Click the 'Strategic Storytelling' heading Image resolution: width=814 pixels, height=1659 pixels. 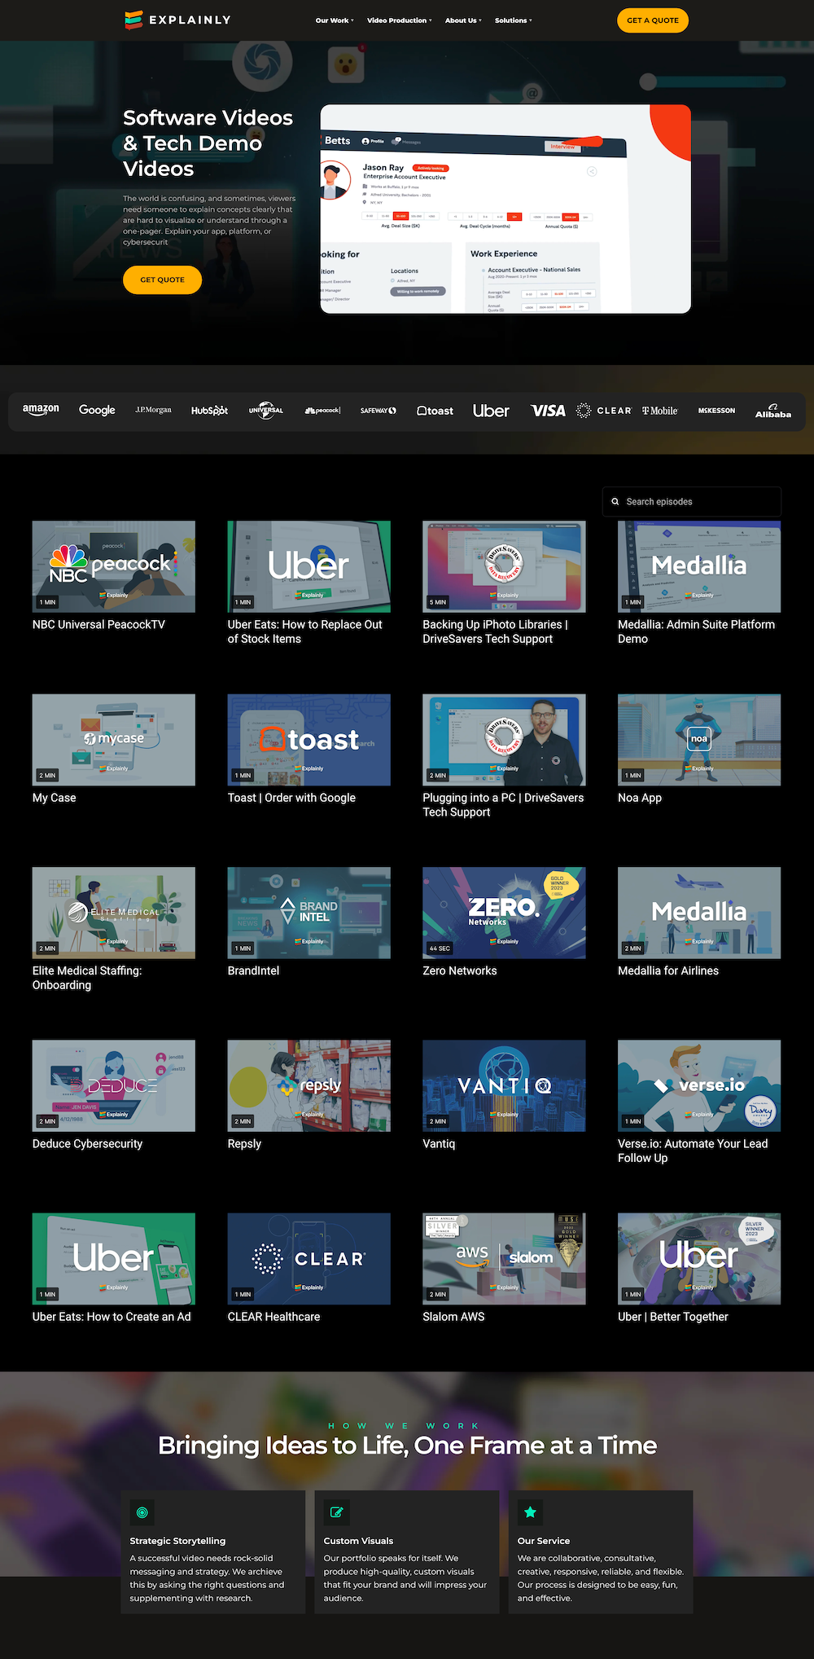177,1541
